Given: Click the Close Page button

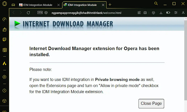Looking at the screenshot, I should [x=151, y=104].
